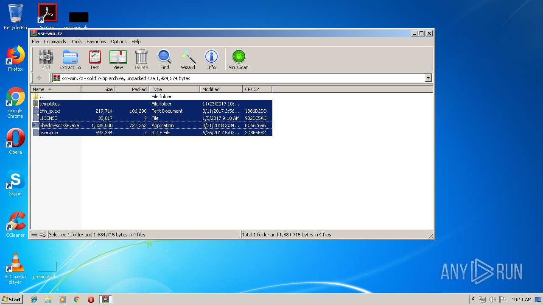Click the Start button

click(x=12, y=299)
